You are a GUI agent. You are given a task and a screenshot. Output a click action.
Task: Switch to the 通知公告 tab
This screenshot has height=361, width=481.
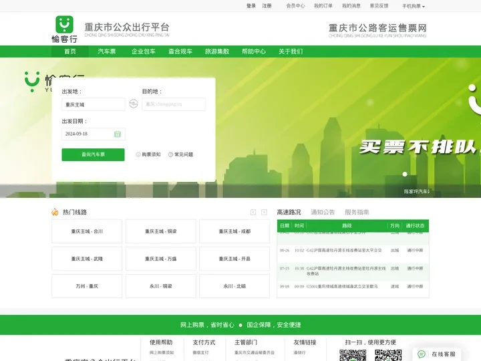pos(323,212)
